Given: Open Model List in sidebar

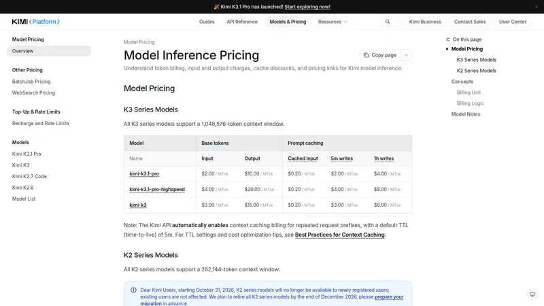Looking at the screenshot, I should coord(24,199).
